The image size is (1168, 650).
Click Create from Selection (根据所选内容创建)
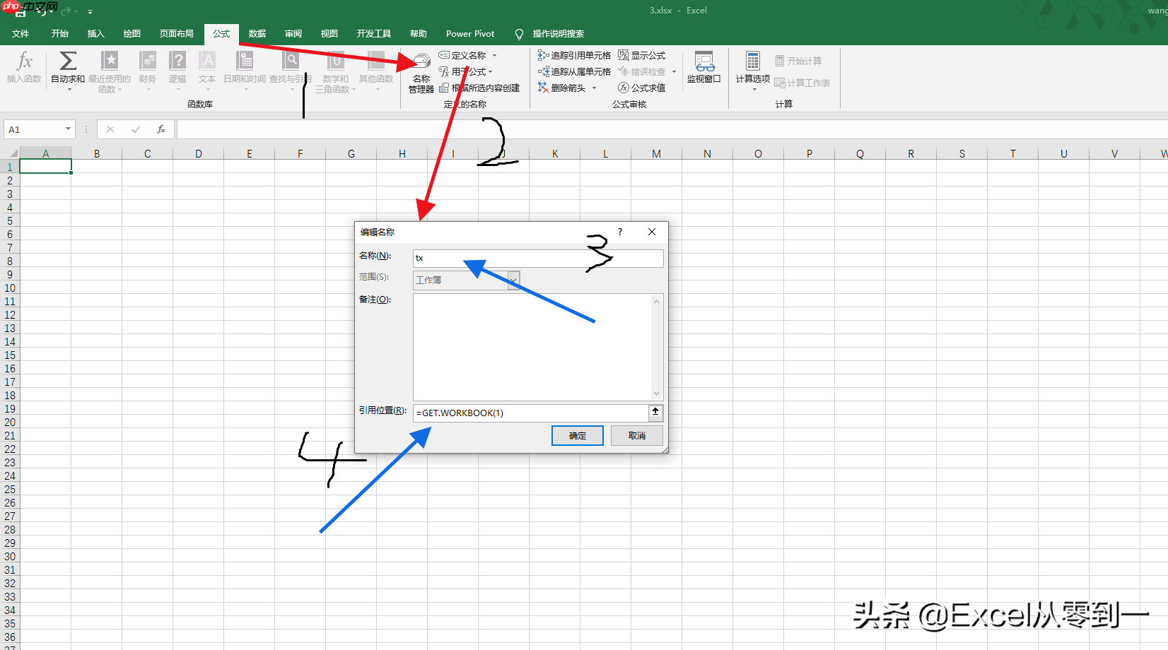click(x=479, y=88)
